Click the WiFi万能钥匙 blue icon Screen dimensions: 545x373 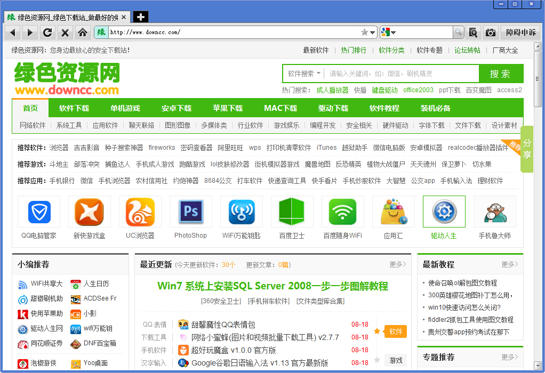click(x=241, y=212)
